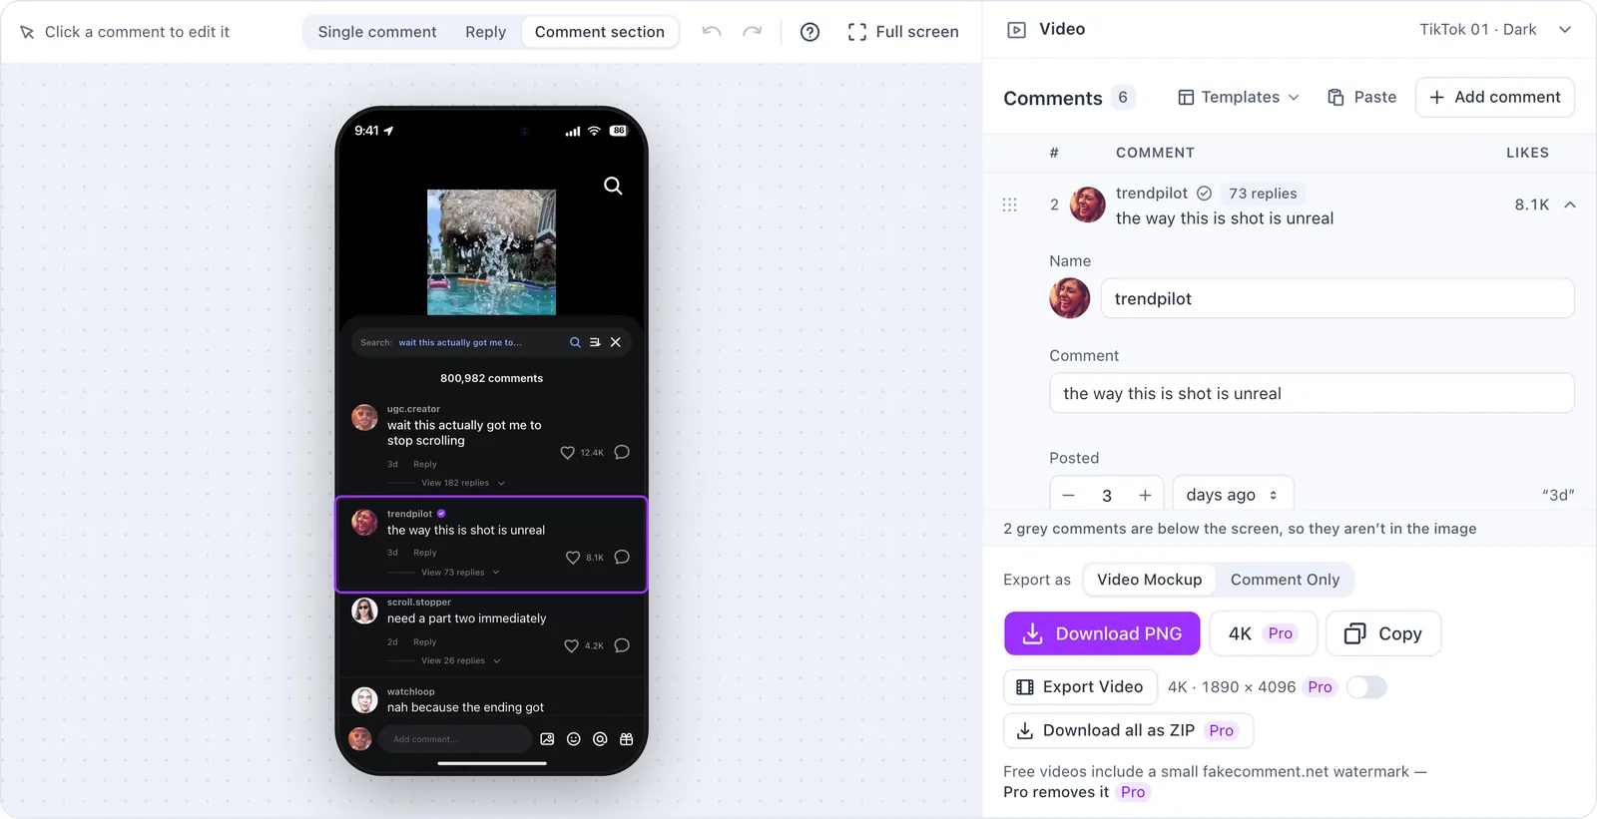The image size is (1597, 819).
Task: Open the days ago unit dropdown
Action: click(x=1233, y=495)
